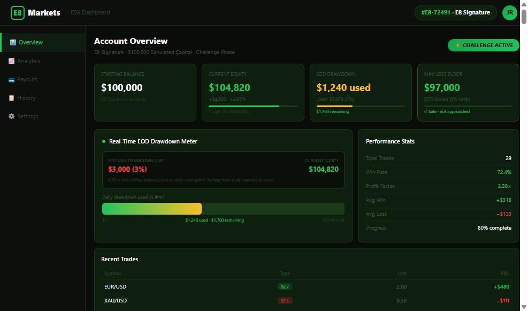
Task: Click the scrollbar down arrow
Action: point(524,307)
